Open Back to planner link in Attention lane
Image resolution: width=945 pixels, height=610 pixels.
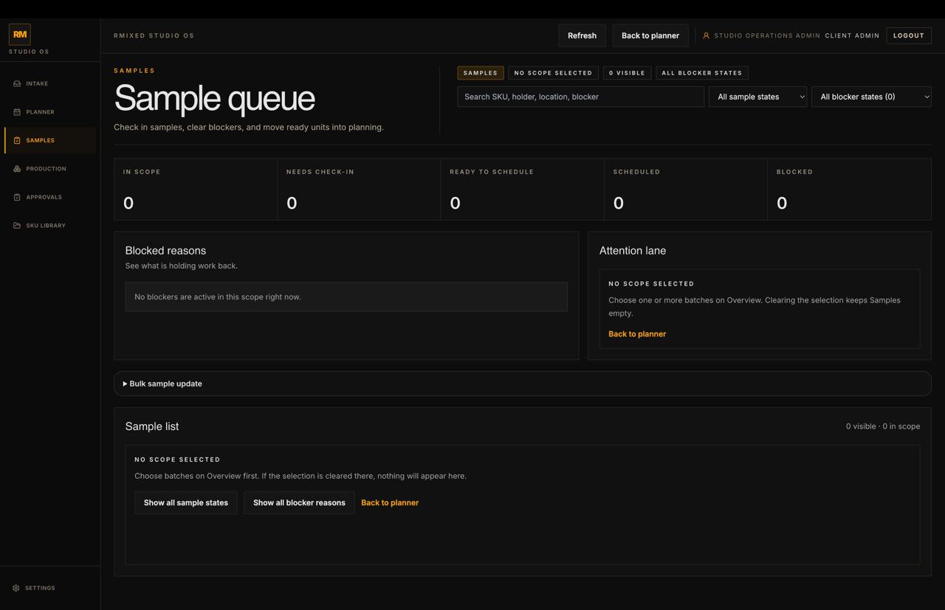[x=636, y=333]
